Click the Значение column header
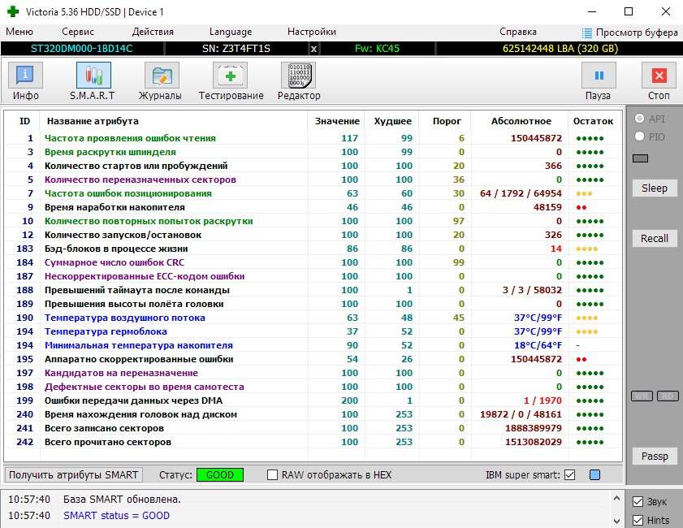 (337, 121)
